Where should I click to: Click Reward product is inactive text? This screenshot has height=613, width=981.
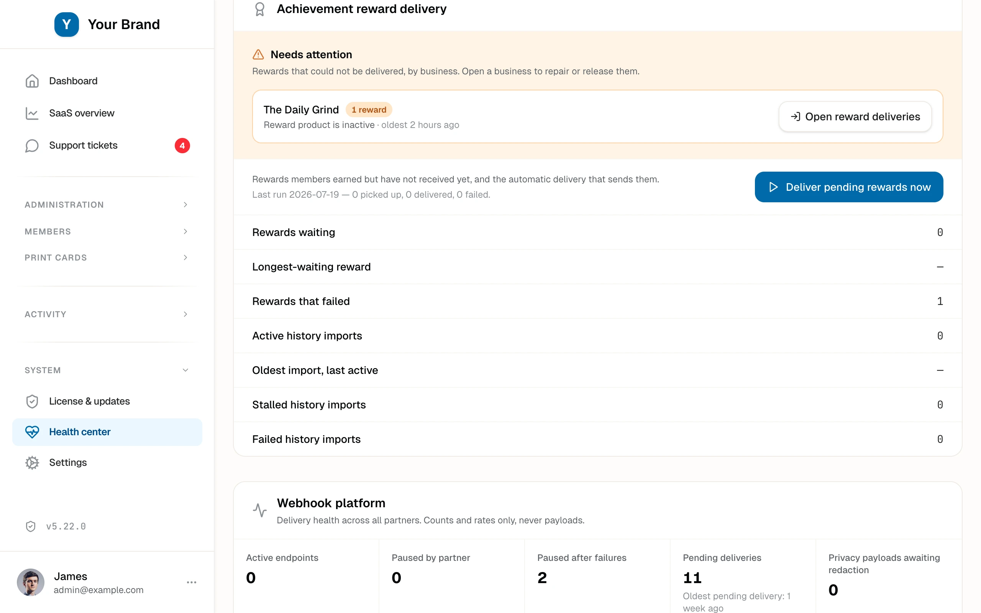point(319,125)
